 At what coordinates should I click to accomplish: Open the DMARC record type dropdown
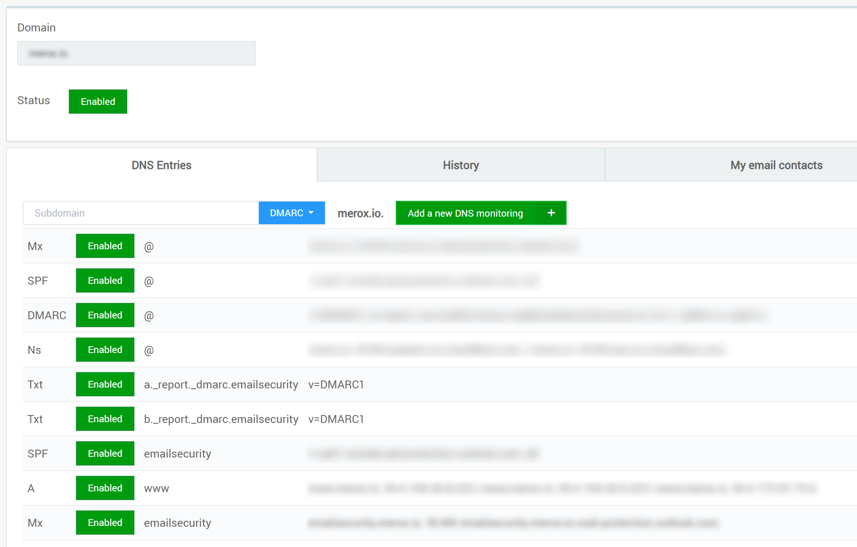click(x=291, y=213)
